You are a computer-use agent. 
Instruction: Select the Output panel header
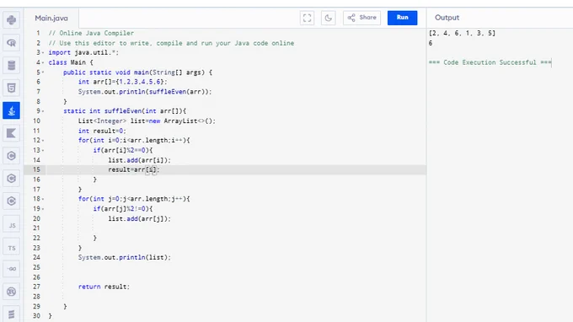(447, 18)
